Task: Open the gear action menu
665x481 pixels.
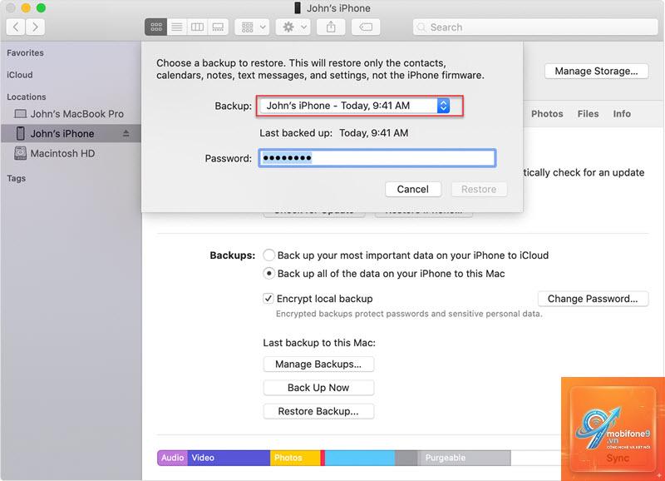Action: (x=293, y=27)
